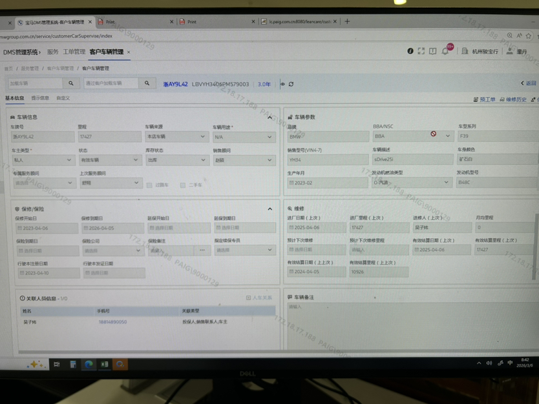
Task: Click phone number link 18814890050
Action: click(112, 321)
